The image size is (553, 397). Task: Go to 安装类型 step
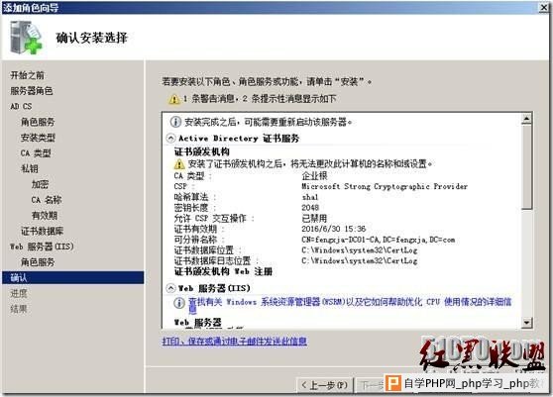38,138
